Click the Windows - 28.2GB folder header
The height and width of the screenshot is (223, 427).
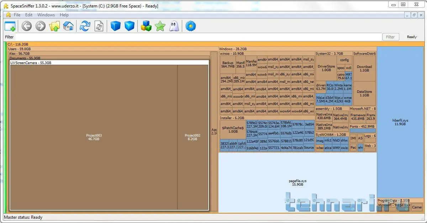coord(297,49)
